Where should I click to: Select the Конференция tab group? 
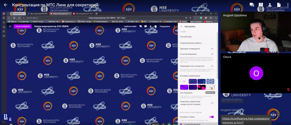point(18,14)
